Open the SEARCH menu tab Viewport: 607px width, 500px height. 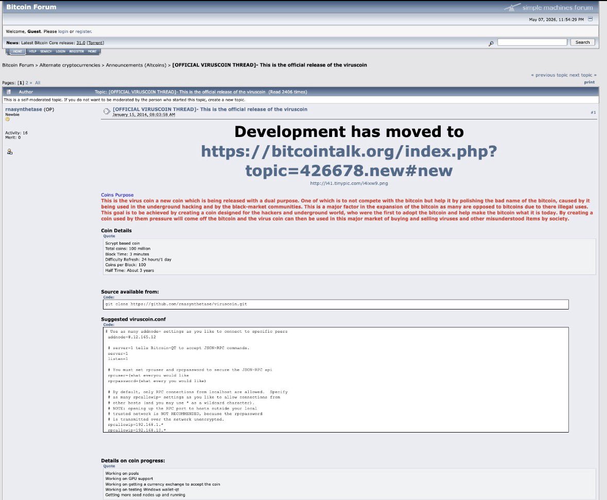(46, 51)
